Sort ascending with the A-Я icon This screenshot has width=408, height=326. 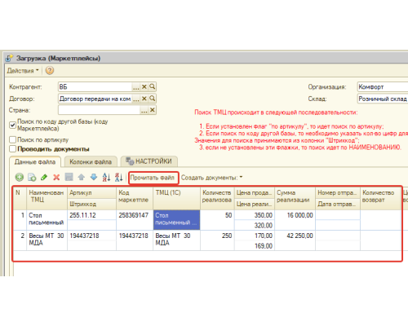click(x=106, y=178)
